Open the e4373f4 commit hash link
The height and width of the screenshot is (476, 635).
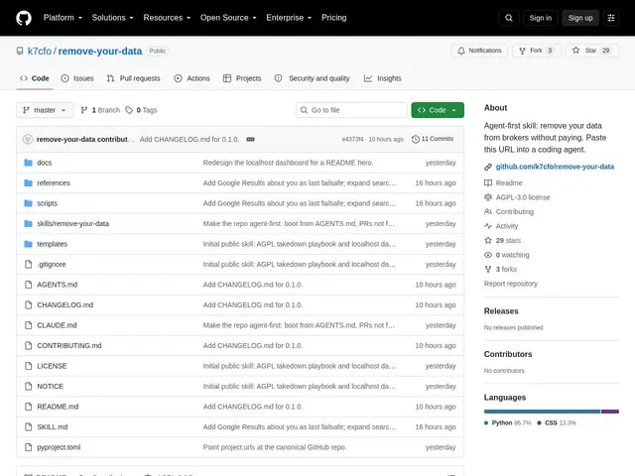pos(352,139)
